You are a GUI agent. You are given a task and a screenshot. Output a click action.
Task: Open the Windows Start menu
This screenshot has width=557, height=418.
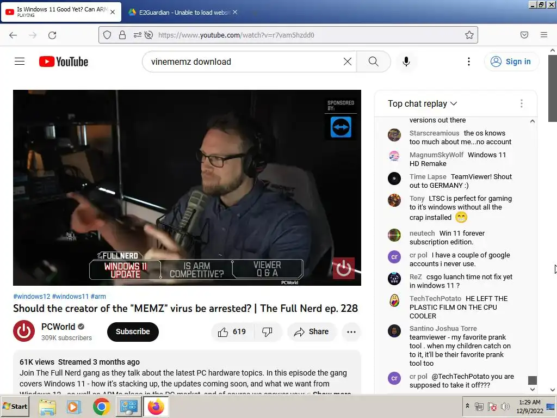tap(15, 406)
